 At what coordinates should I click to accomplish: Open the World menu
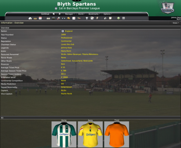coord(81,14)
